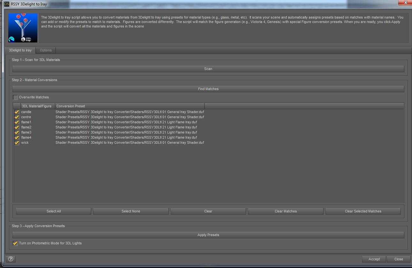Toggle the Overwrite Matches checkbox
The image size is (412, 268).
pyautogui.click(x=15, y=97)
